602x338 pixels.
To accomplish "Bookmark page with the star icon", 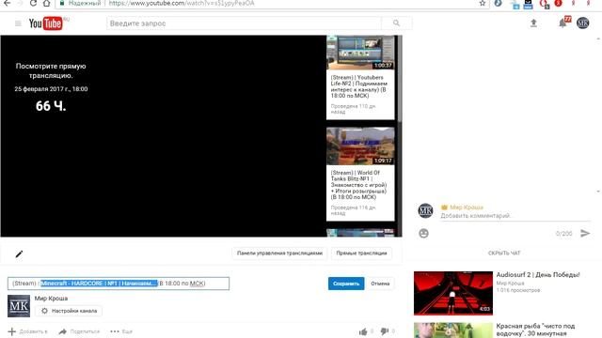I will (483, 4).
